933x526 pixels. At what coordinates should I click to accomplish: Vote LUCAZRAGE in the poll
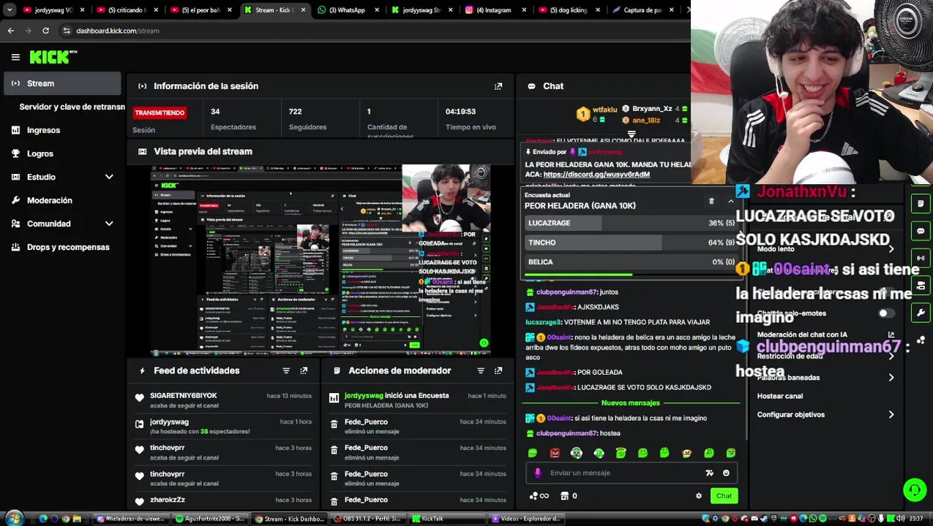click(x=630, y=223)
